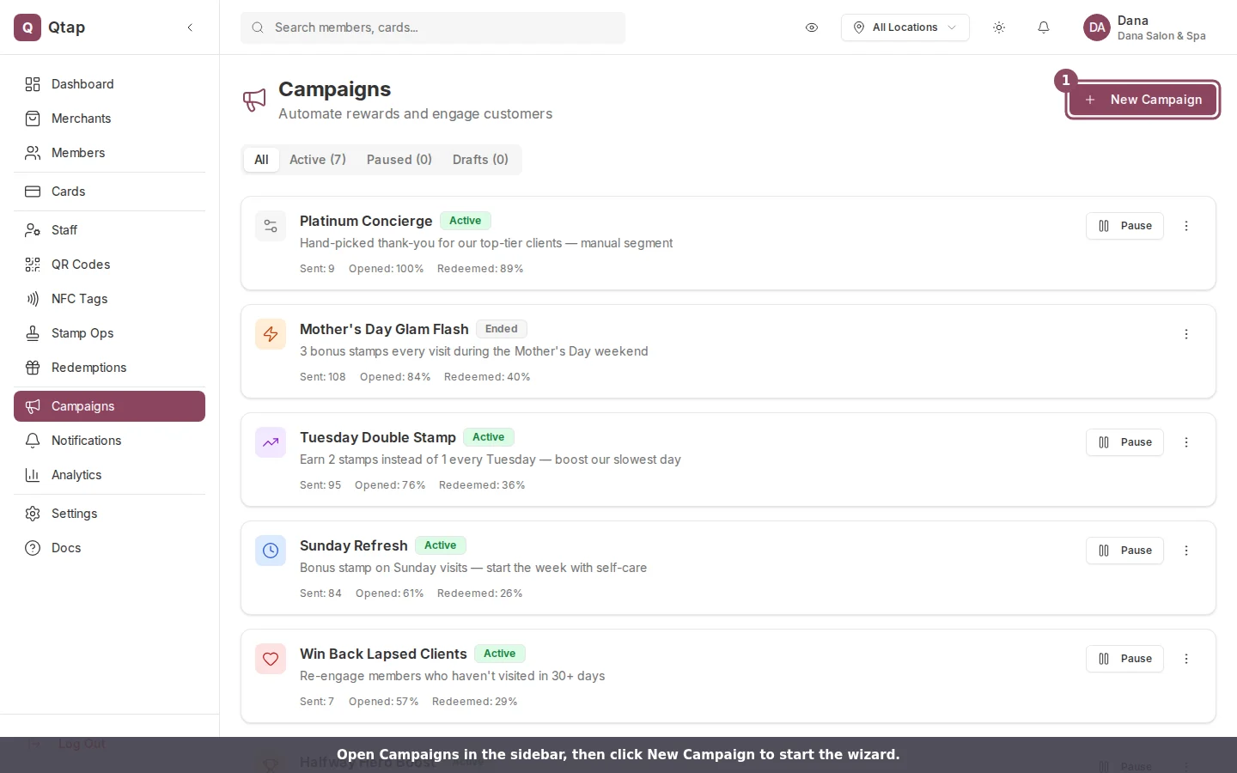Toggle the eye preview icon
This screenshot has width=1237, height=773.
812,27
